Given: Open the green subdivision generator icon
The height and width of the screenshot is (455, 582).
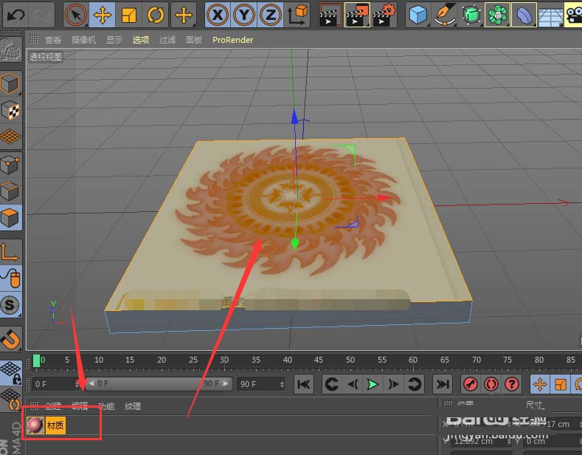Looking at the screenshot, I should pyautogui.click(x=471, y=15).
